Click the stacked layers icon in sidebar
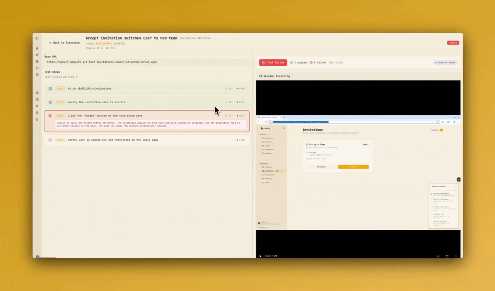Viewport: 495px width, 291px height. tap(37, 62)
